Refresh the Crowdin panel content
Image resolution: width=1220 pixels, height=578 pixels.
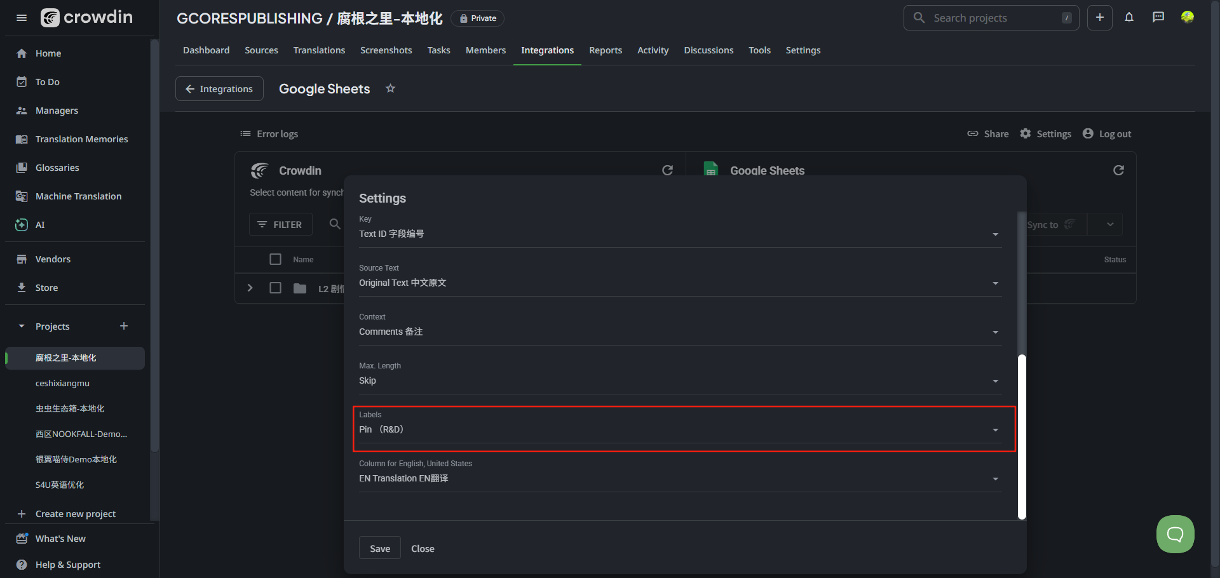[x=667, y=170]
